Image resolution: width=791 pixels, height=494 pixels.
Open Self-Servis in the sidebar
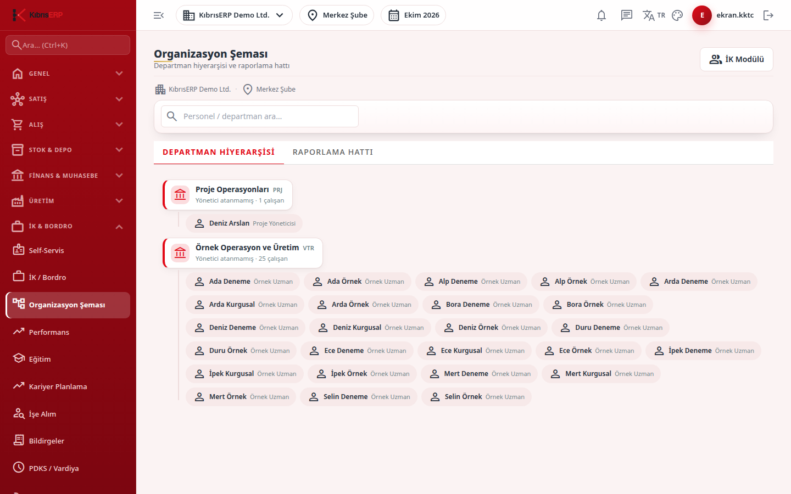(x=68, y=250)
